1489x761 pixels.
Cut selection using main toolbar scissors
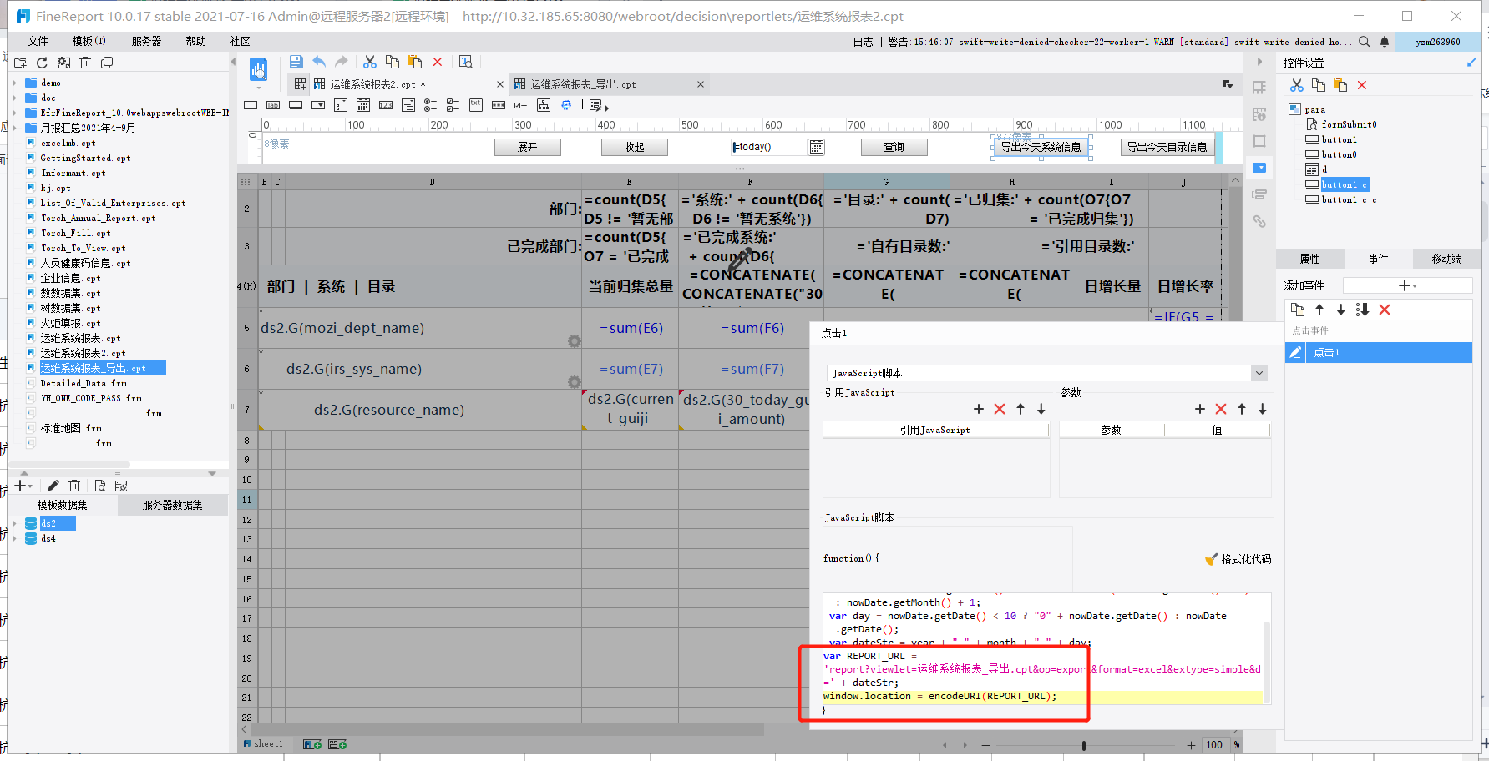pyautogui.click(x=370, y=62)
